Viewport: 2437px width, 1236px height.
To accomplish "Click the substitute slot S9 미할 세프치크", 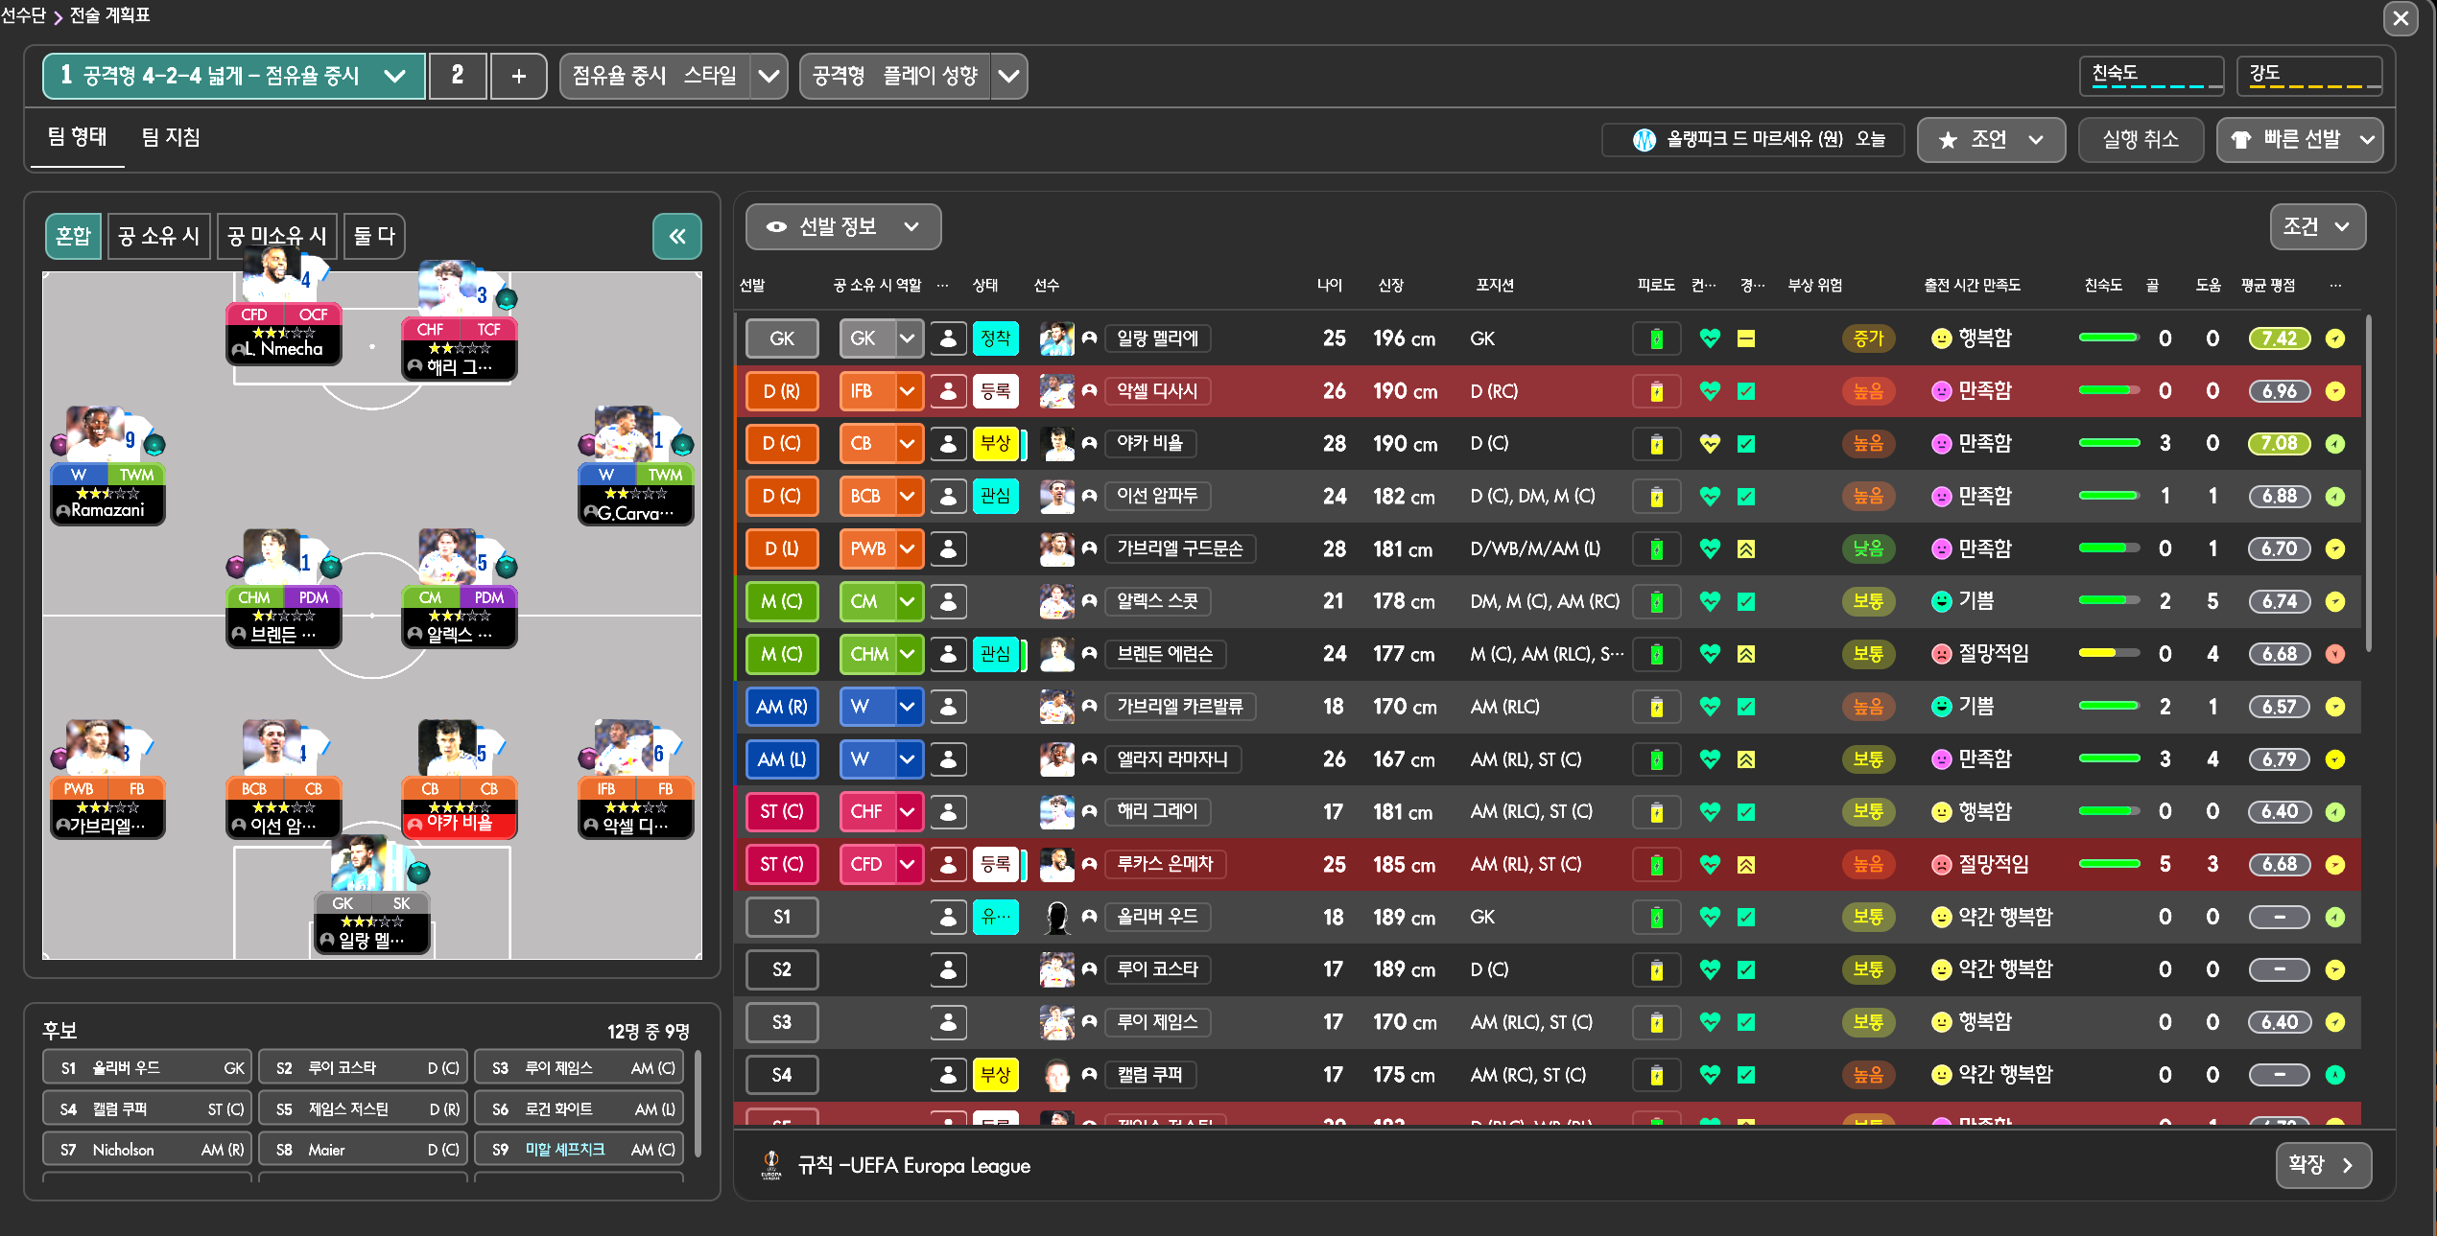I will pyautogui.click(x=580, y=1150).
